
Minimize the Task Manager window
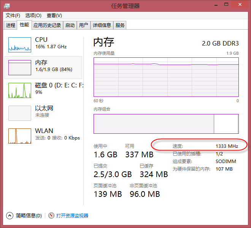[x=216, y=5]
